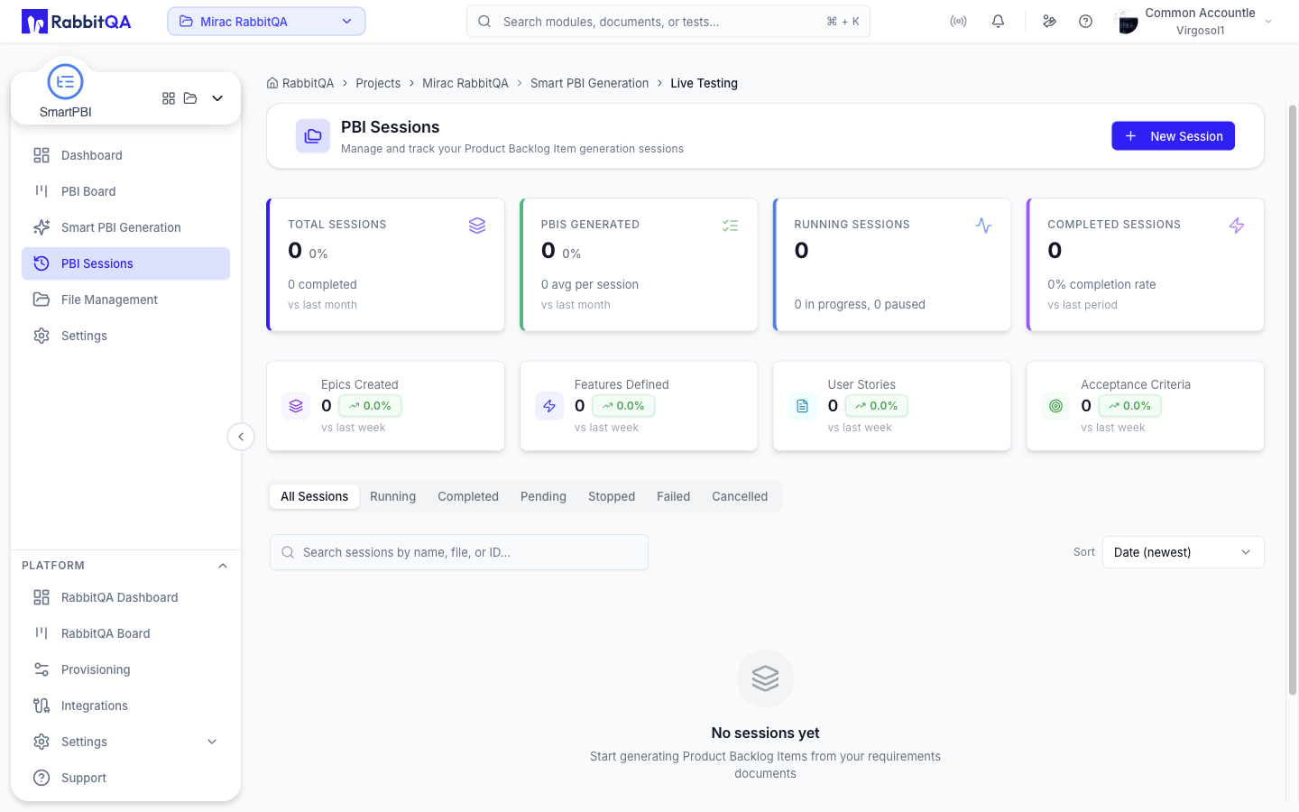Screen dimensions: 1299x812
Task: Click the RabbitQA logo
Action: [77, 22]
